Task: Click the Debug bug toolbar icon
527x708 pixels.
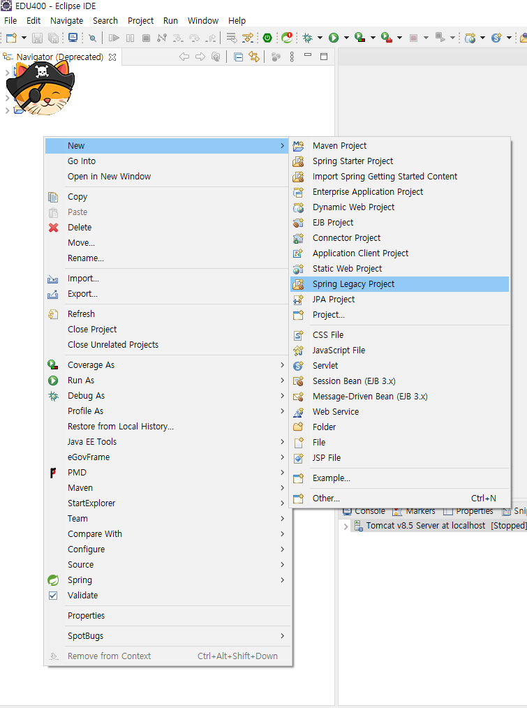Action: tap(308, 38)
